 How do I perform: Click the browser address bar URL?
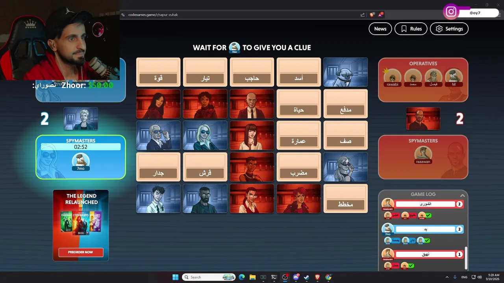tap(153, 15)
